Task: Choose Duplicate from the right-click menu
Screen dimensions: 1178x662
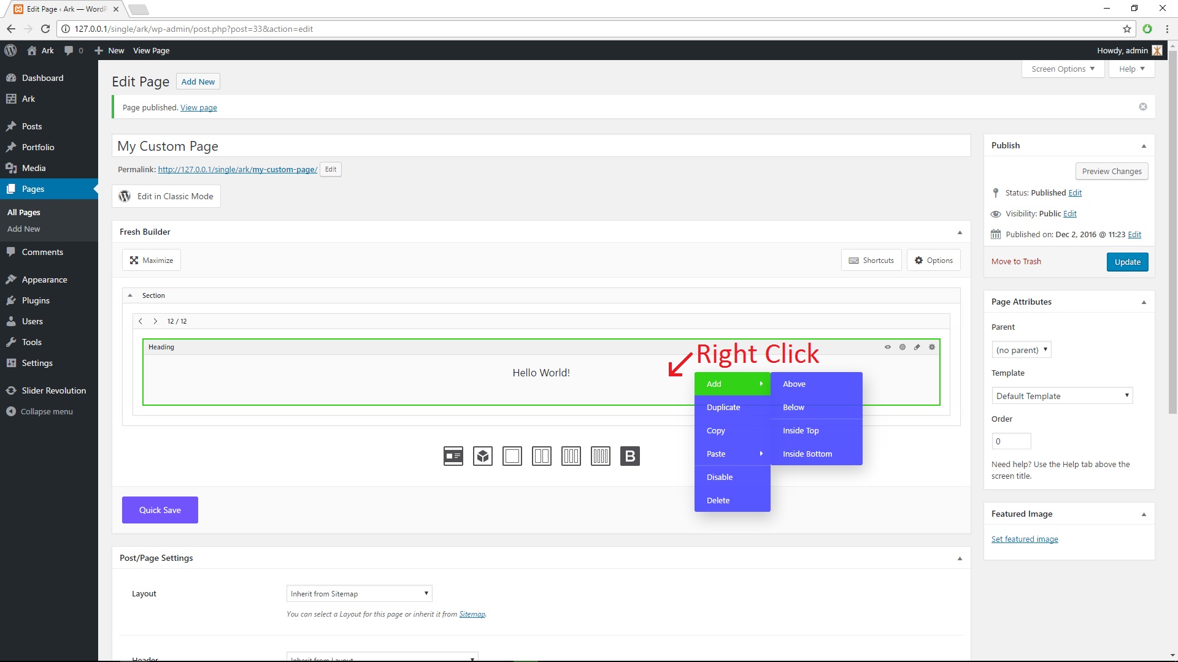Action: [723, 407]
